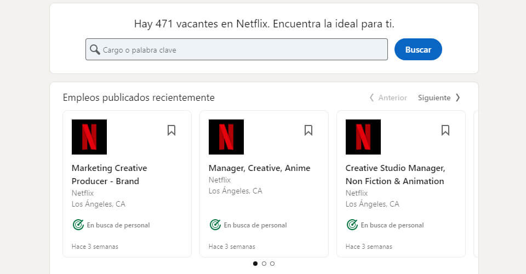
Task: Click the Anterior previous button
Action: point(388,98)
